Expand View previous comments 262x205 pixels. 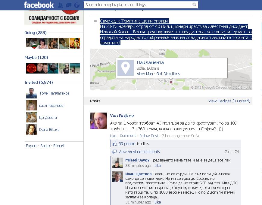point(139,152)
